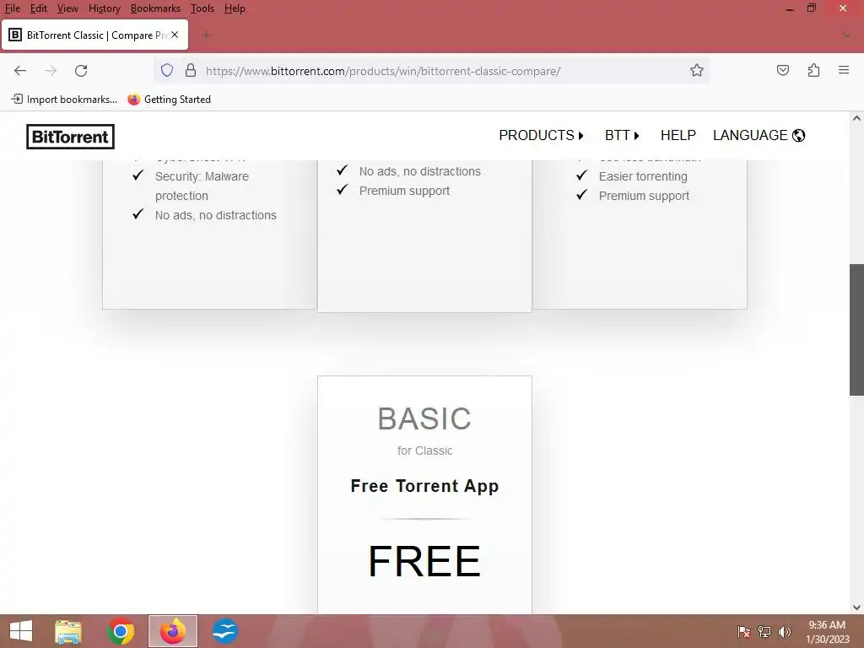
Task: Open the Edit menu
Action: click(39, 8)
